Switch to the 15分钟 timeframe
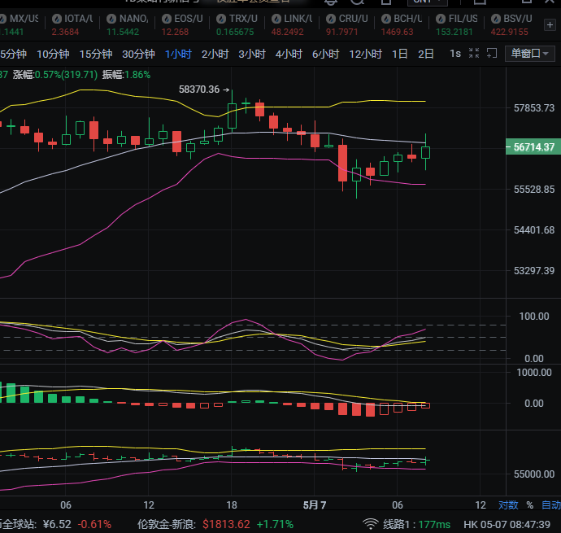 (95, 54)
